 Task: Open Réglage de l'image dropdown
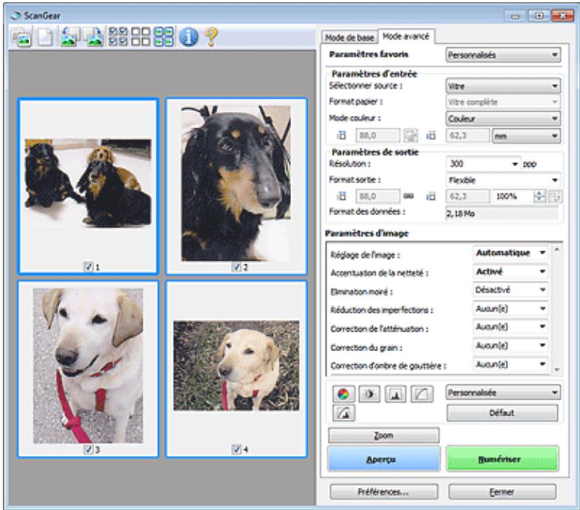[511, 253]
